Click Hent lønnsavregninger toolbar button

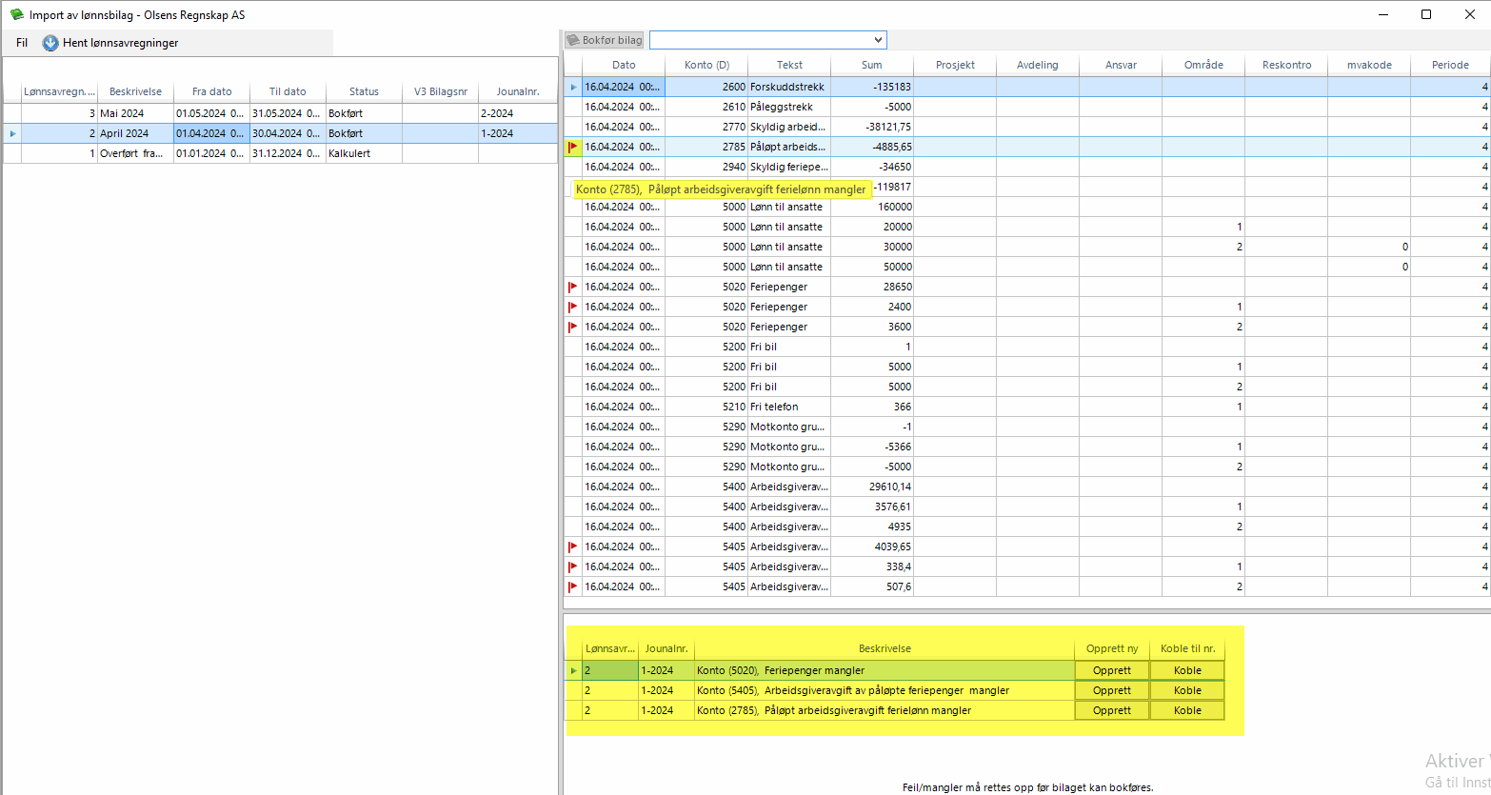click(110, 43)
